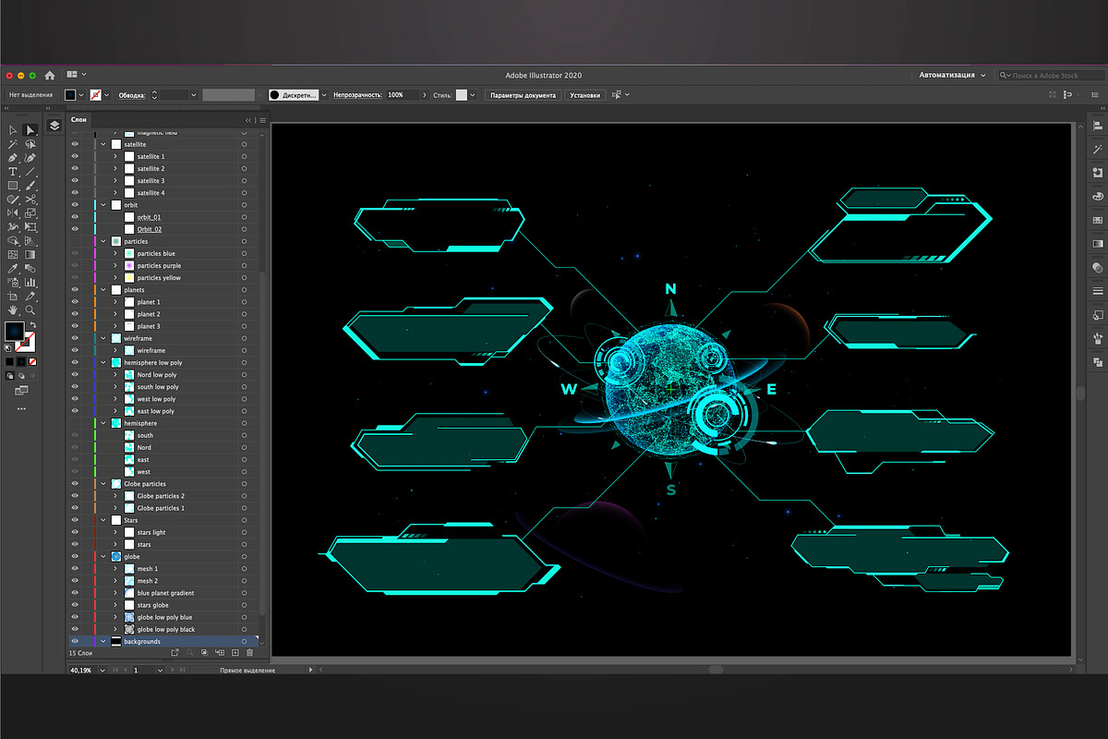Collapse the hemisphere low poly layer

coord(103,363)
